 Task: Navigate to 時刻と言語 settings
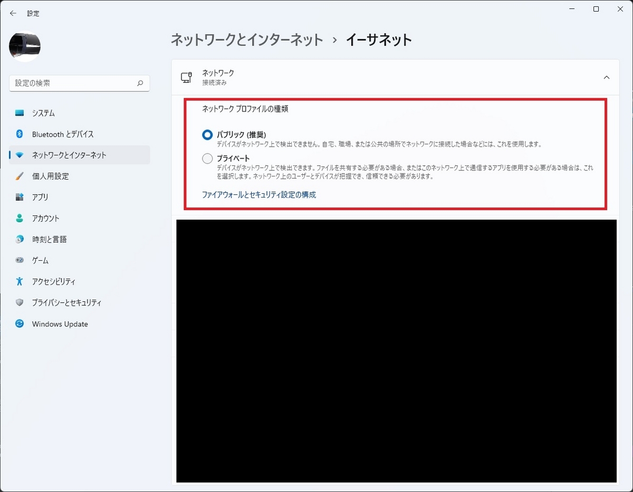[x=80, y=239]
